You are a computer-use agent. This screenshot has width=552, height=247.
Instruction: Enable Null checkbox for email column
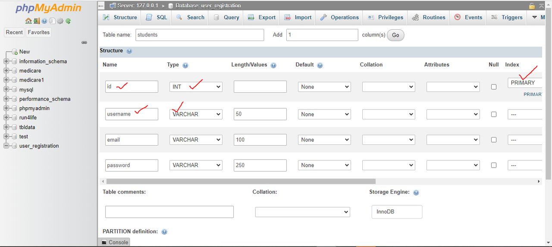pyautogui.click(x=494, y=140)
